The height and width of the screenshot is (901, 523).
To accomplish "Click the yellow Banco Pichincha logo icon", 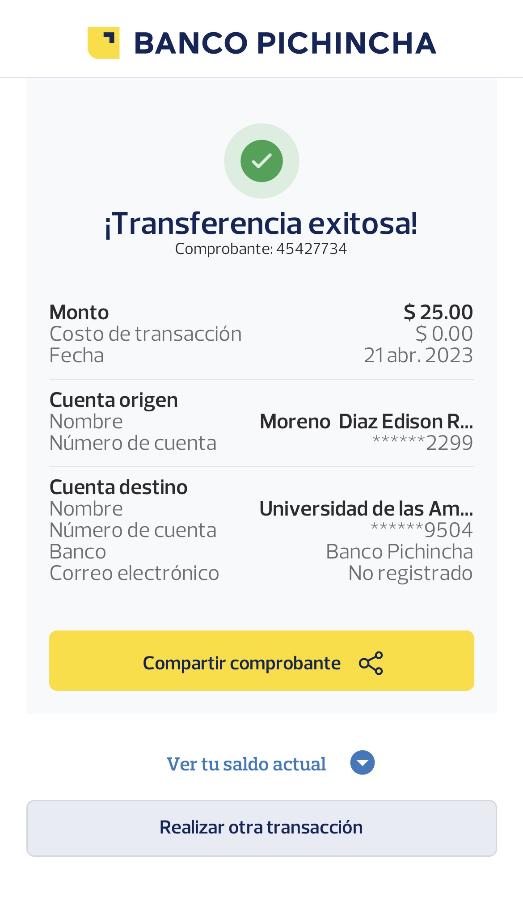I will coord(103,43).
